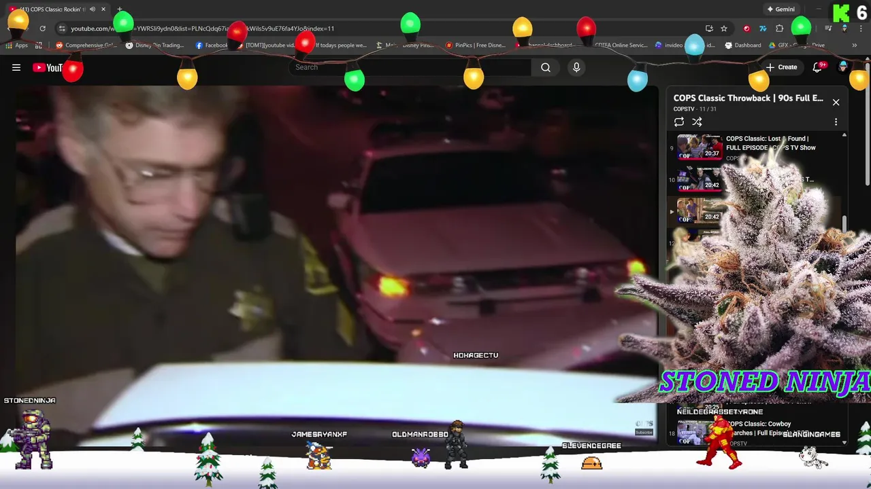This screenshot has width=871, height=489.
Task: Play playlist item 10 thumbnail
Action: 699,179
